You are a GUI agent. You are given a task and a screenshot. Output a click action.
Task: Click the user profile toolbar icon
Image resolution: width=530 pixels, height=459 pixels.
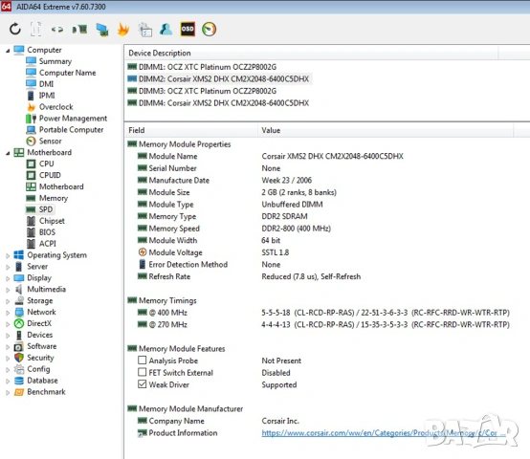166,30
